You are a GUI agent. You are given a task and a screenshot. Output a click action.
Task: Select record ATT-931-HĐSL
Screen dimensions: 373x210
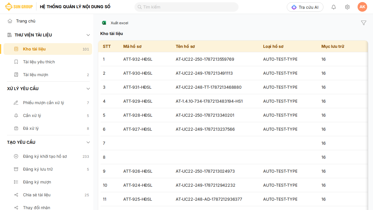pyautogui.click(x=137, y=87)
